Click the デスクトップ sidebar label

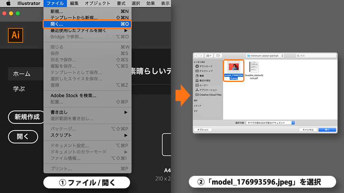pos(206,71)
